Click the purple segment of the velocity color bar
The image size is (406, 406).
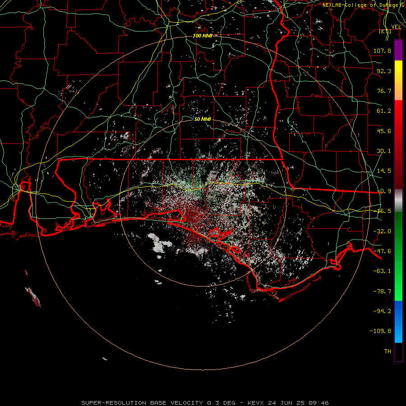(x=398, y=50)
